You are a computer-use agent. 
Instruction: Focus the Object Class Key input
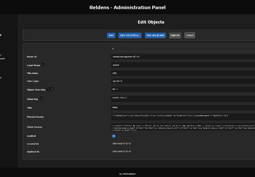point(183,89)
